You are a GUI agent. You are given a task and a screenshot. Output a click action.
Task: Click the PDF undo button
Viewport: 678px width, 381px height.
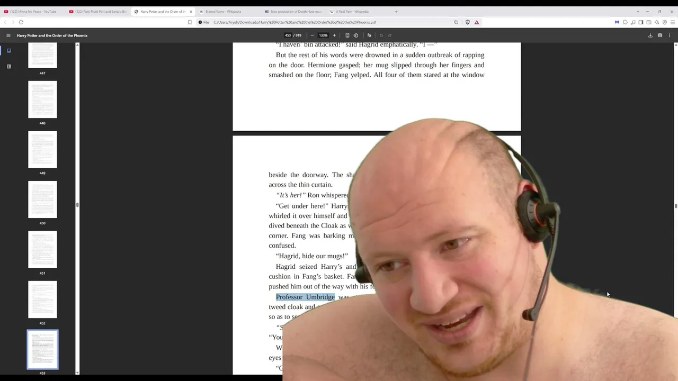pos(381,35)
